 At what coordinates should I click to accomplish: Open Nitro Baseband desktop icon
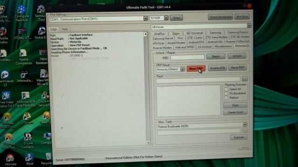42,57
